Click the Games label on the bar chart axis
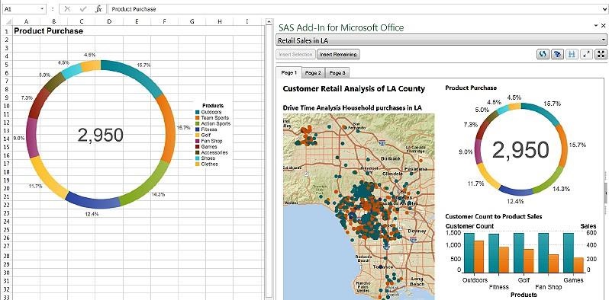Viewport: 609px width, 300px height. click(574, 280)
